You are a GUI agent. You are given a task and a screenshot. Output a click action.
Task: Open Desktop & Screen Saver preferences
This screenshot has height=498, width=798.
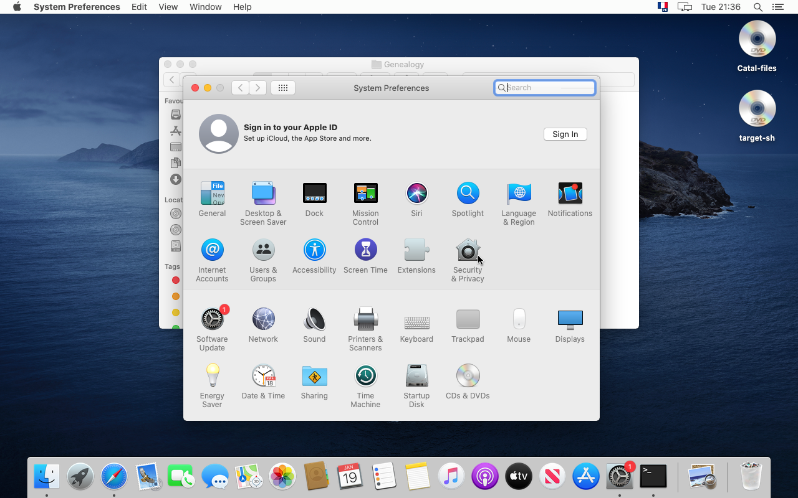263,204
